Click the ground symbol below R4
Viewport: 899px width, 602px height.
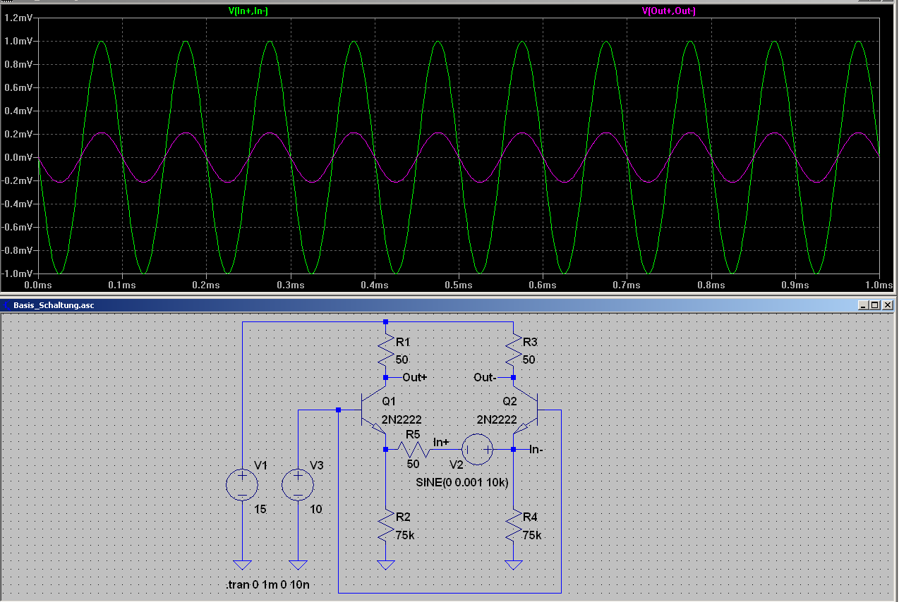514,565
